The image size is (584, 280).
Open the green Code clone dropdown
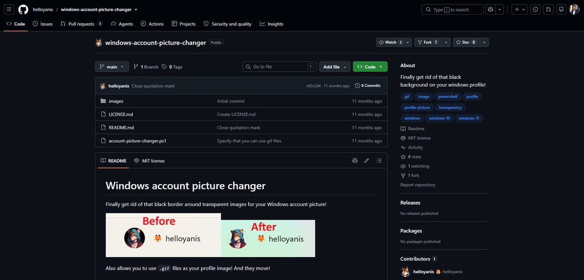coord(370,67)
